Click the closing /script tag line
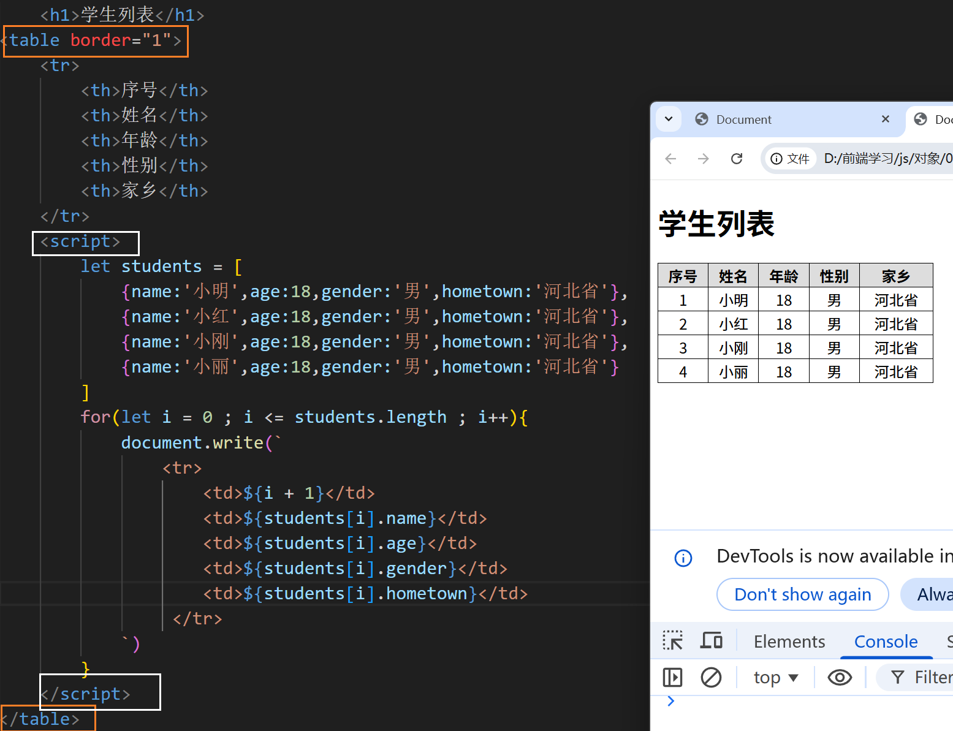Image resolution: width=953 pixels, height=731 pixels. tap(85, 694)
